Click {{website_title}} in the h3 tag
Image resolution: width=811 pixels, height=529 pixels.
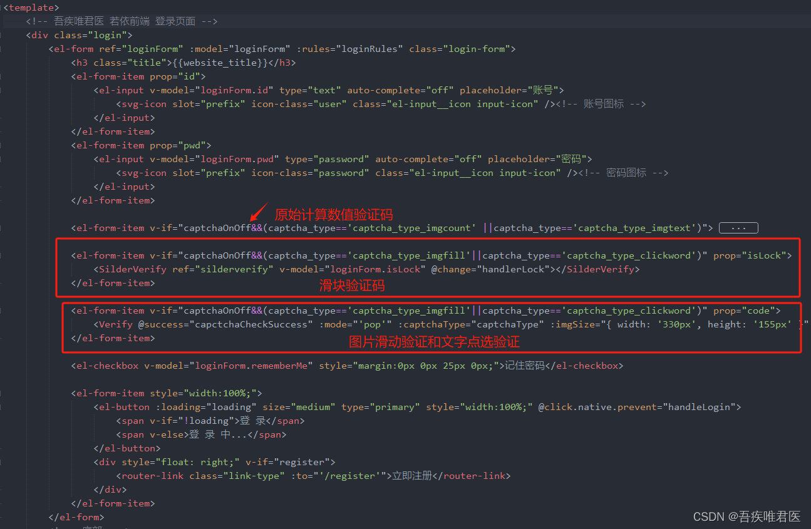tap(220, 63)
